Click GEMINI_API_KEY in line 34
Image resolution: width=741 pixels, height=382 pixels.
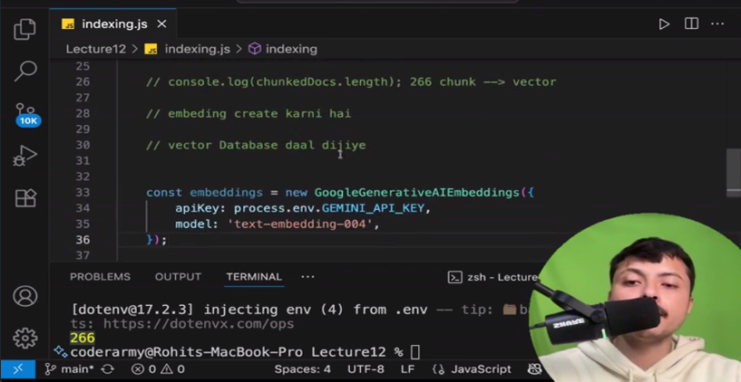[373, 208]
